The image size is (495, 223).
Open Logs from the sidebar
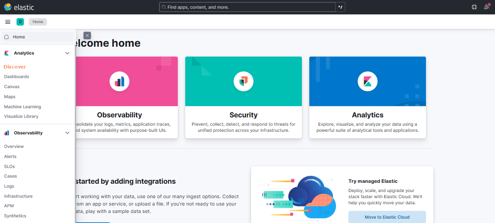coord(9,186)
